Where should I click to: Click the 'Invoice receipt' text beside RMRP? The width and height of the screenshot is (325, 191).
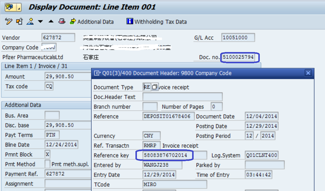[x=180, y=145]
